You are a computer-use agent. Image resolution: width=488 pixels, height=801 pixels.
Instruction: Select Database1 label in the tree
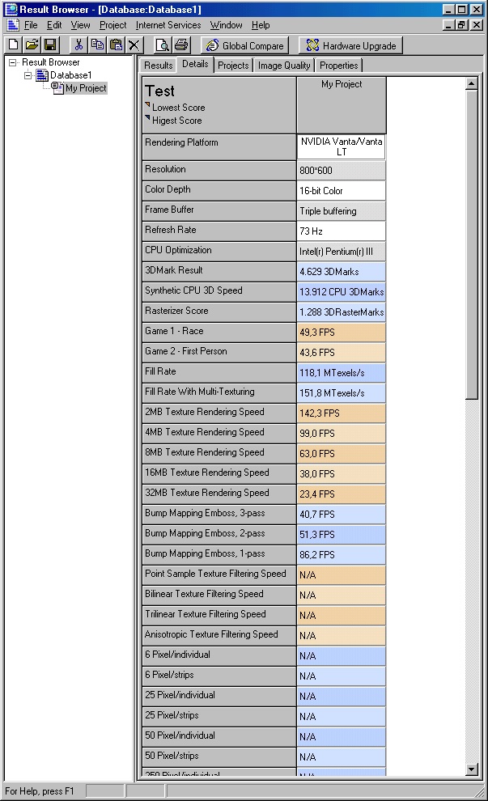point(70,75)
